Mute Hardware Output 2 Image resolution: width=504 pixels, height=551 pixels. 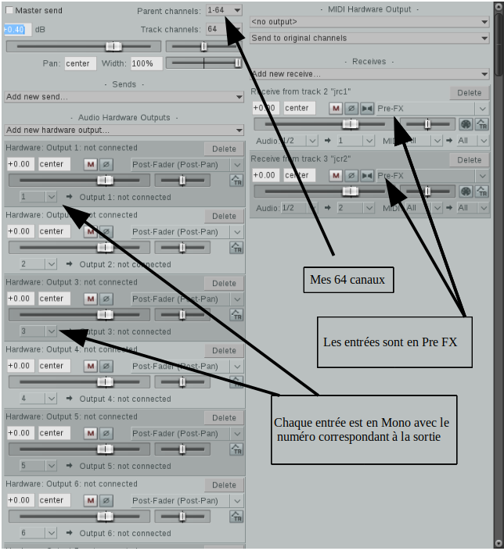coord(91,231)
